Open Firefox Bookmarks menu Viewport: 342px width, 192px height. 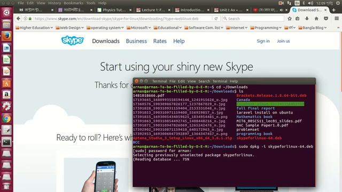[74, 3]
